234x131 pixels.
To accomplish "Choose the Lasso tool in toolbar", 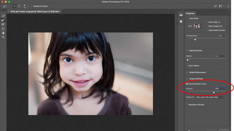I will [x=3, y=29].
